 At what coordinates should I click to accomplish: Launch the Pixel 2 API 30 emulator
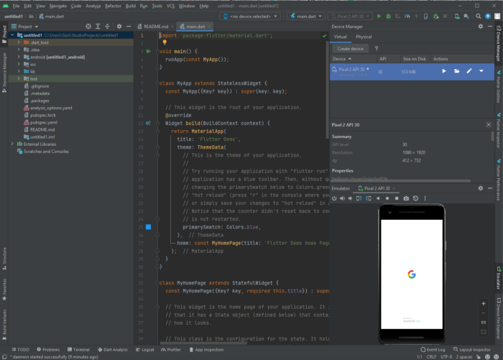point(444,71)
